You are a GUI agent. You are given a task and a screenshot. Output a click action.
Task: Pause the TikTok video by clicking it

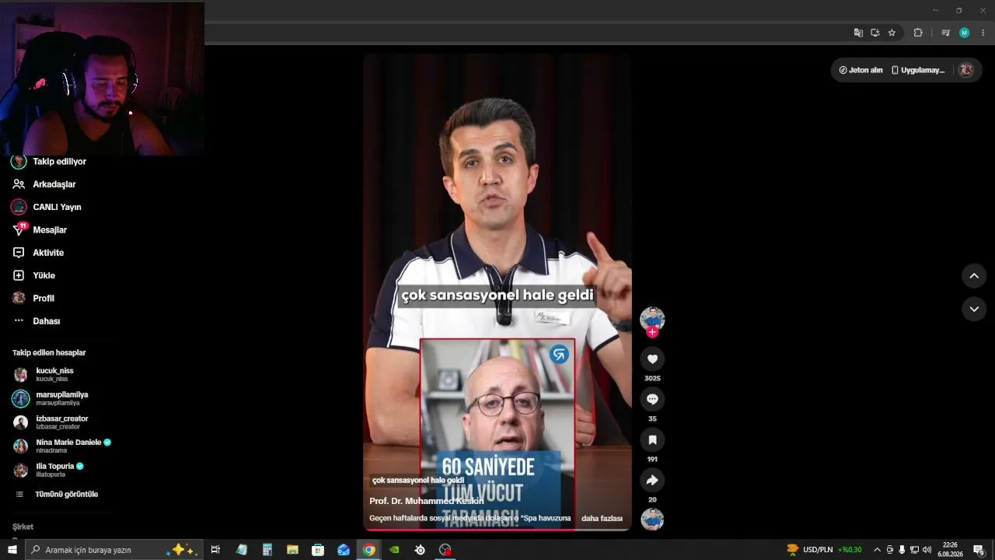point(497,292)
